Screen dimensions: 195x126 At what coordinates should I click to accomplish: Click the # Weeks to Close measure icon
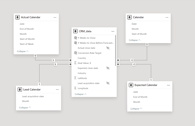click(x=76, y=38)
